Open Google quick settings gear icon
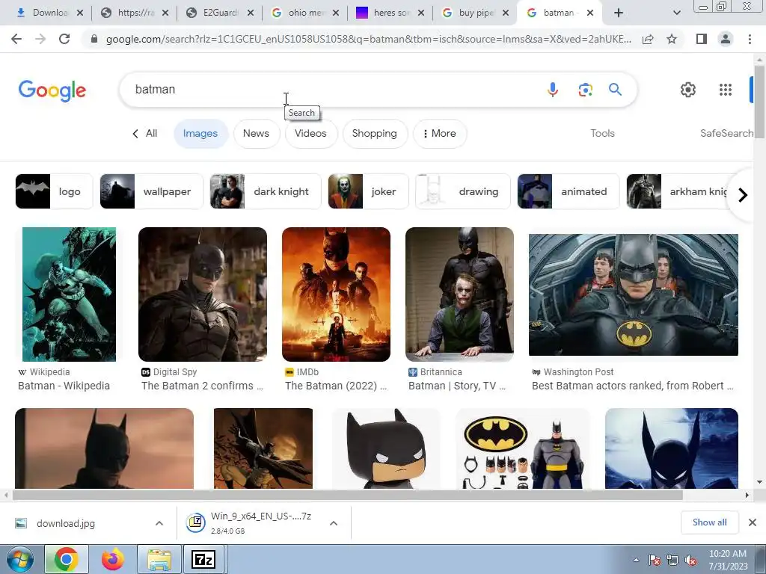Image resolution: width=766 pixels, height=574 pixels. click(x=688, y=90)
